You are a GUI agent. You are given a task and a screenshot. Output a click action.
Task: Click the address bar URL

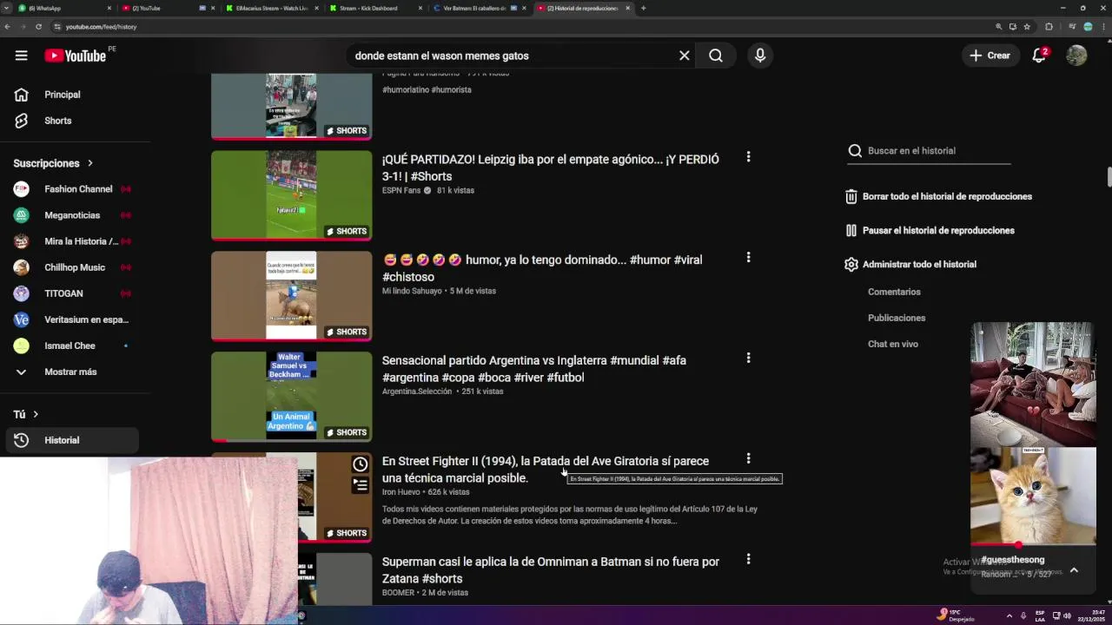(101, 27)
